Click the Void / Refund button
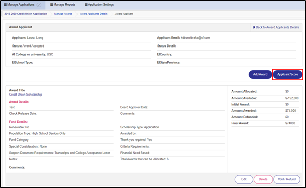The width and height of the screenshot is (306, 188). (x=287, y=179)
